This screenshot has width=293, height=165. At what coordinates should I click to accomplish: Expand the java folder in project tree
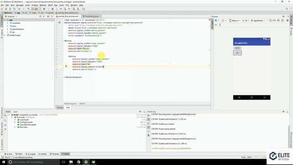click(x=7, y=26)
